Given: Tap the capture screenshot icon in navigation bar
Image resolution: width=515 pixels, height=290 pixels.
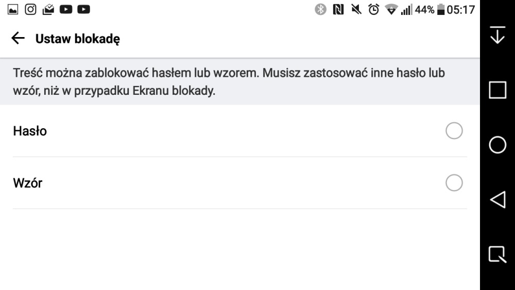Looking at the screenshot, I should (x=497, y=254).
